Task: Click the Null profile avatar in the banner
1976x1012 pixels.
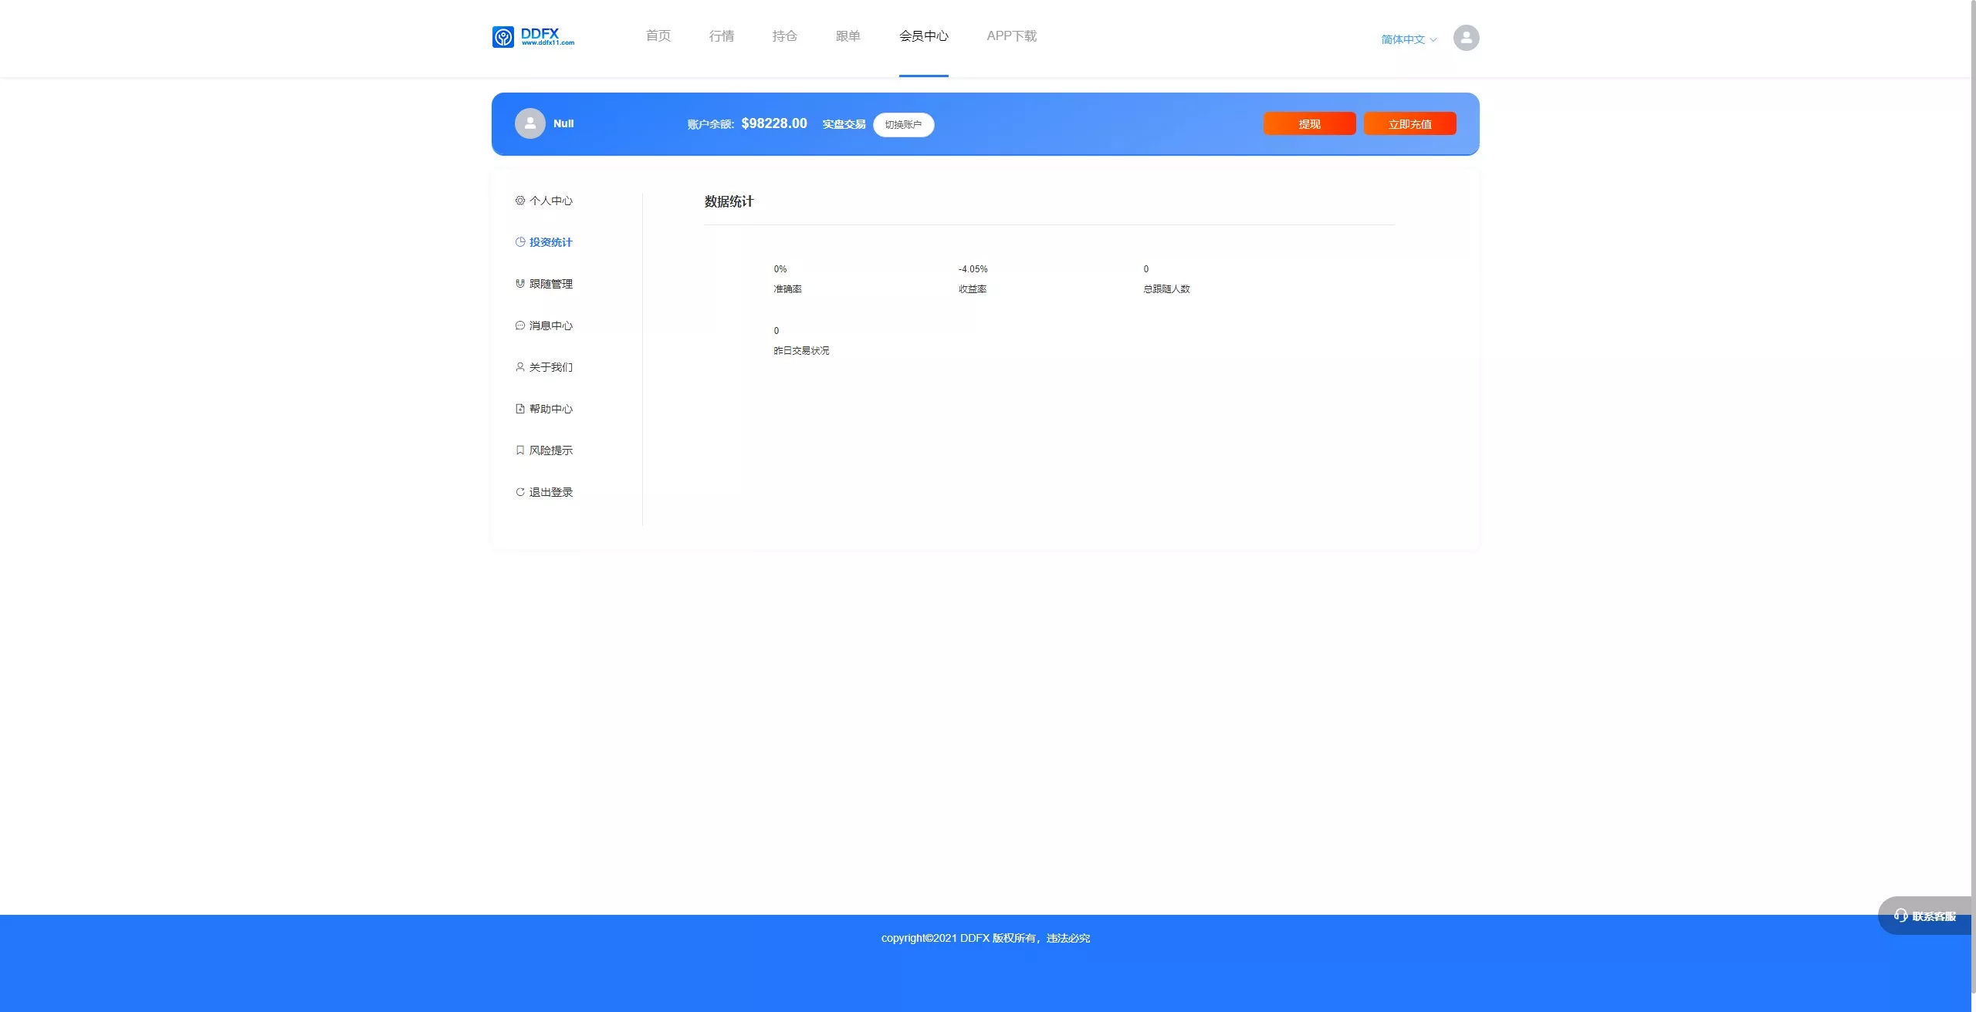Action: 530,123
